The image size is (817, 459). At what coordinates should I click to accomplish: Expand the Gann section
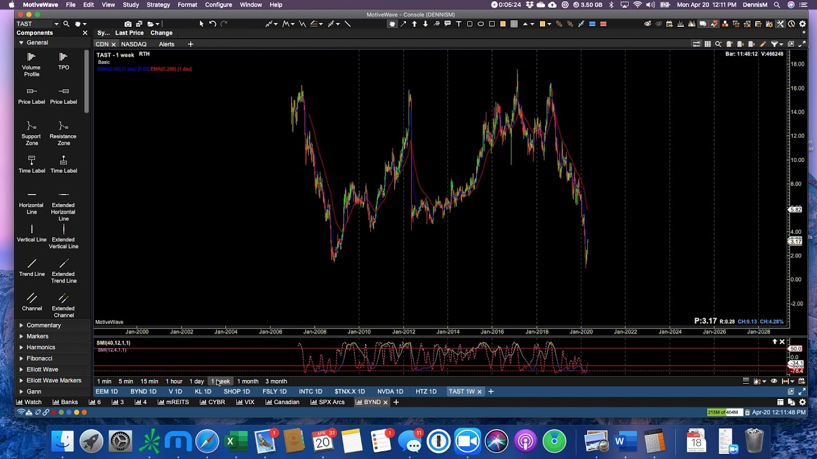[x=21, y=391]
